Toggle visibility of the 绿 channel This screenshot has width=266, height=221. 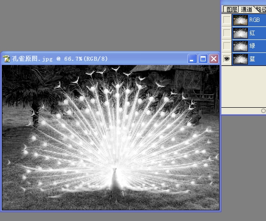click(227, 46)
